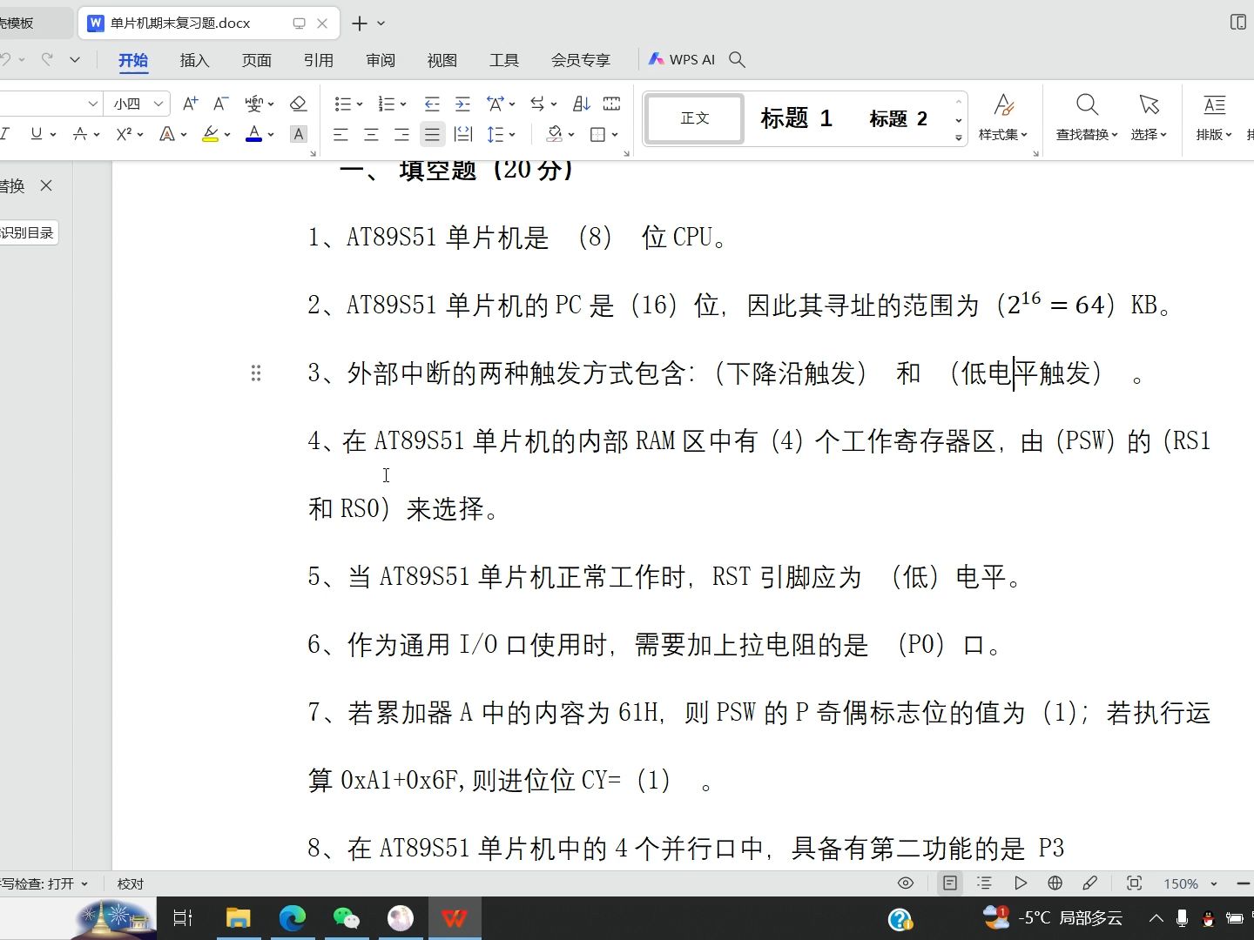Open a new tab with plus button
Screen dimensions: 1254x940
tap(360, 23)
